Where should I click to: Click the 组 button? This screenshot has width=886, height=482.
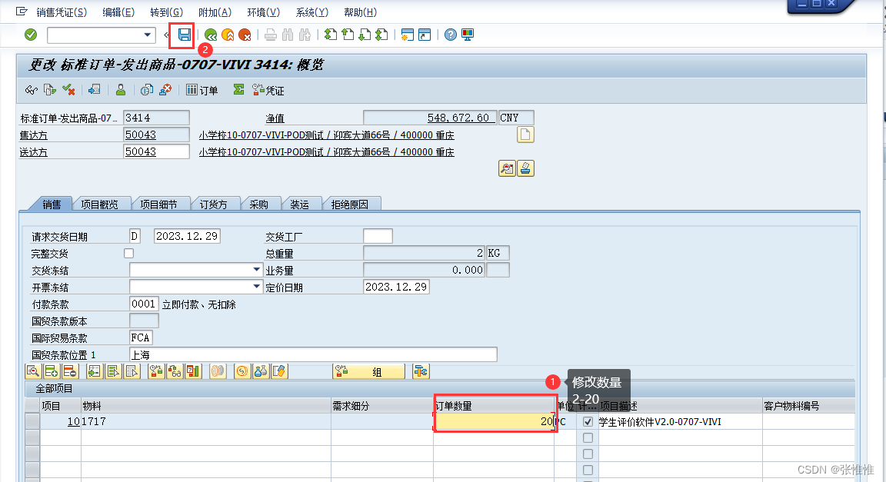[x=368, y=371]
